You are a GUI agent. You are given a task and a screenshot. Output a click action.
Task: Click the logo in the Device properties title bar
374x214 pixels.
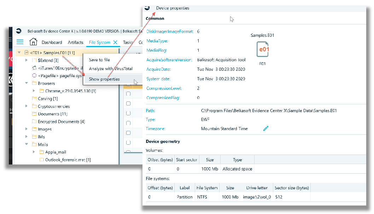click(147, 8)
